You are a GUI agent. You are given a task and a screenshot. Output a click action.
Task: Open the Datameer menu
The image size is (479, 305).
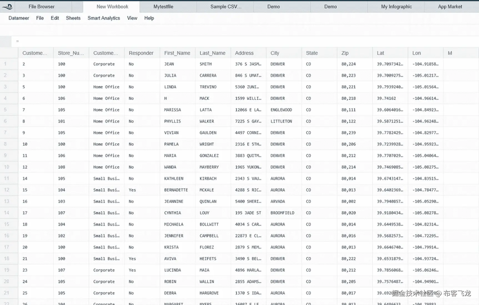(19, 18)
